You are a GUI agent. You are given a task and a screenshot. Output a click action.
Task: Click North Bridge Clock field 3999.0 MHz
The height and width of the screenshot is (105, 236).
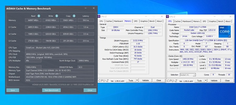(x=86, y=61)
